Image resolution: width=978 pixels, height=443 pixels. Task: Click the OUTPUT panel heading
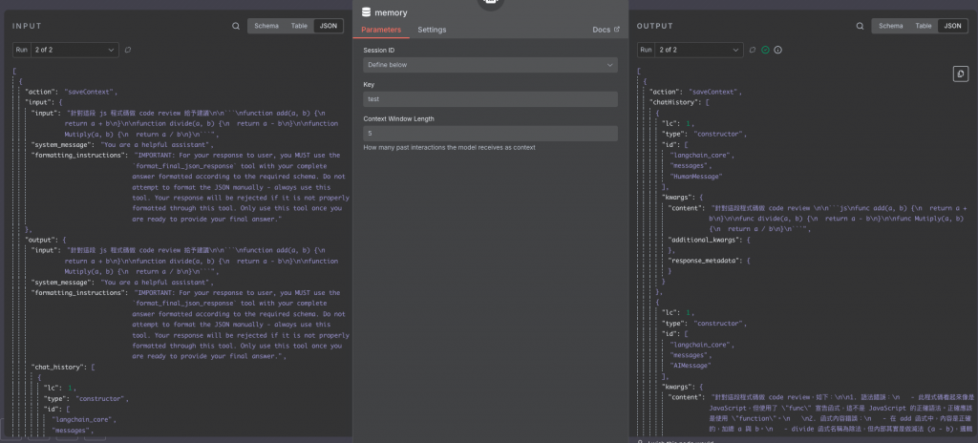coord(655,26)
